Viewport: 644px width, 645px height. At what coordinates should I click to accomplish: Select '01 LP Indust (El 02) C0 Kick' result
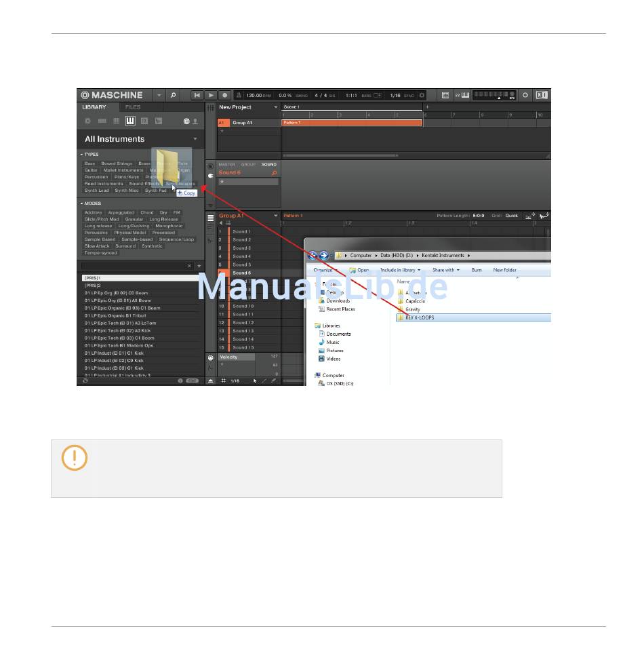point(114,360)
